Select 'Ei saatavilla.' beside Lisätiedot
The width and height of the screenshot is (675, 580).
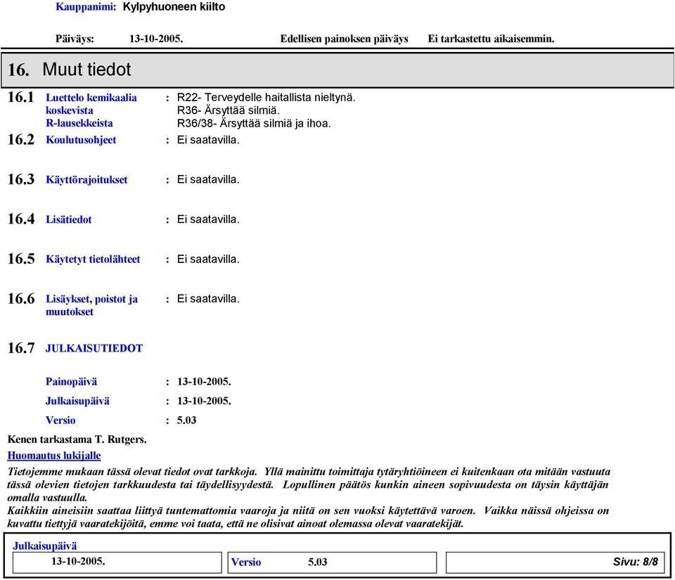click(x=208, y=219)
